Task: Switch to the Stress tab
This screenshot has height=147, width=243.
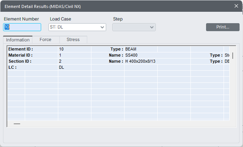Action: 73,40
